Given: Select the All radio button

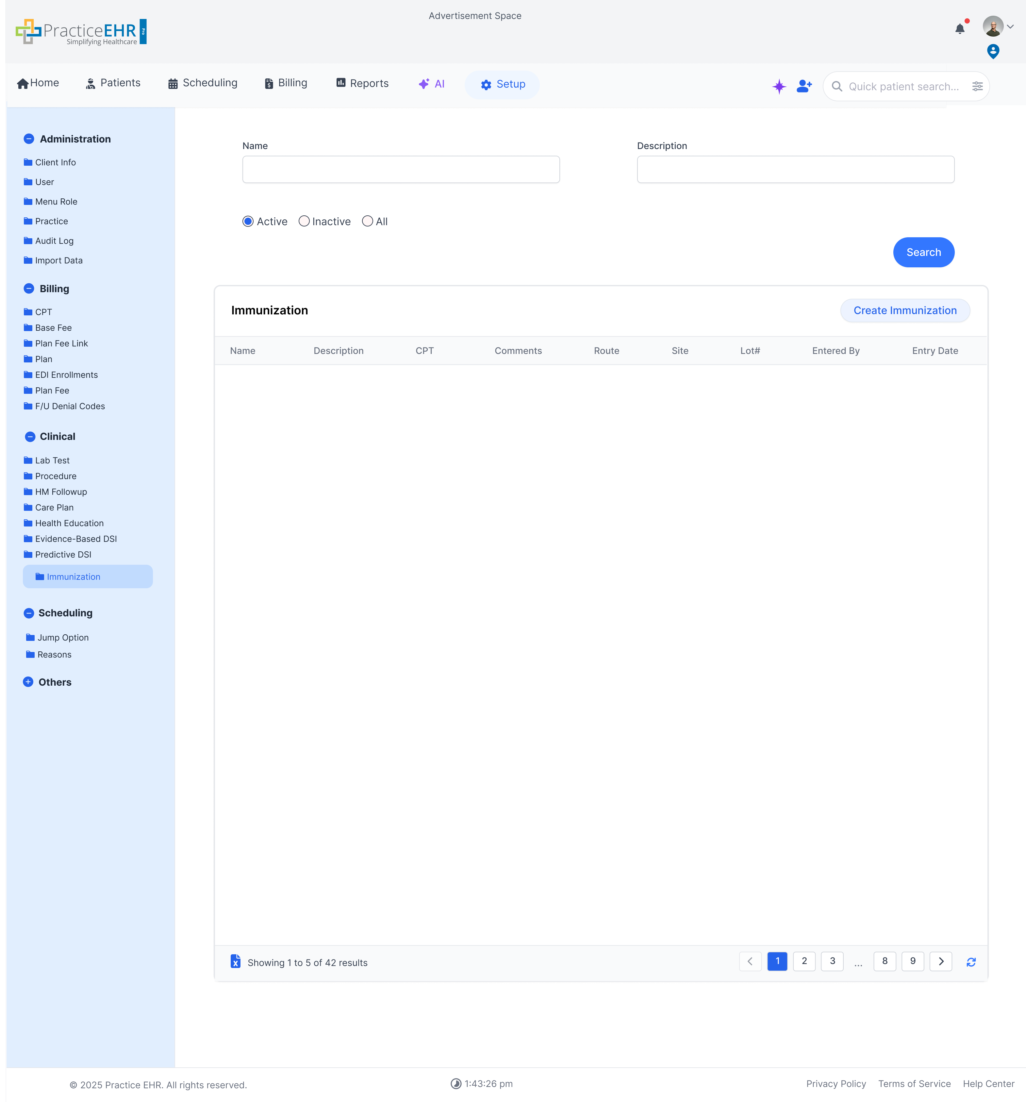Looking at the screenshot, I should pyautogui.click(x=368, y=221).
